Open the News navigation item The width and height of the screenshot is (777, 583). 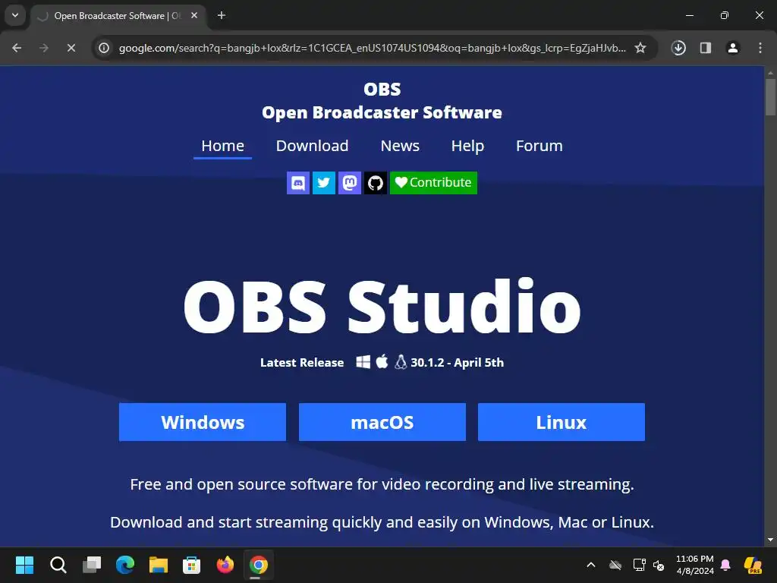(x=400, y=147)
